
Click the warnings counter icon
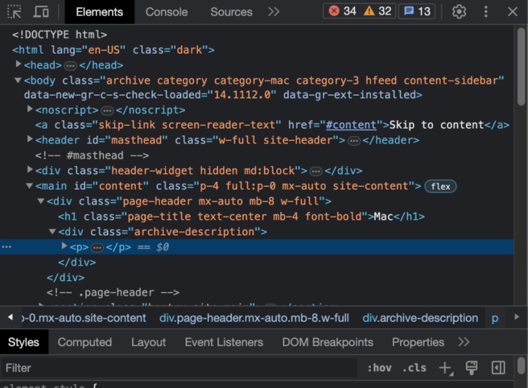[x=369, y=10]
